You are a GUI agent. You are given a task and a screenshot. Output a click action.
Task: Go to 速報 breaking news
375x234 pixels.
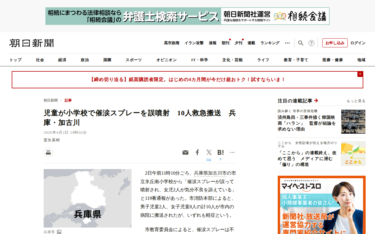213,43
